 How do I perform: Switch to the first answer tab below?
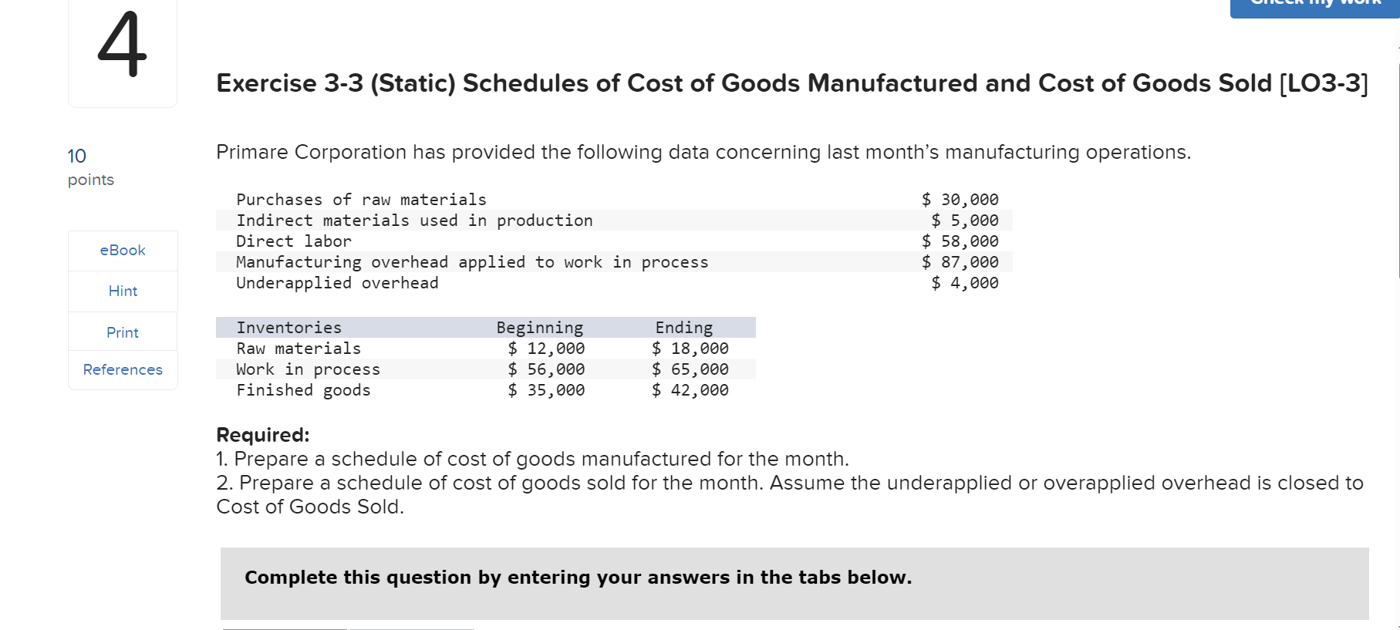(x=284, y=627)
